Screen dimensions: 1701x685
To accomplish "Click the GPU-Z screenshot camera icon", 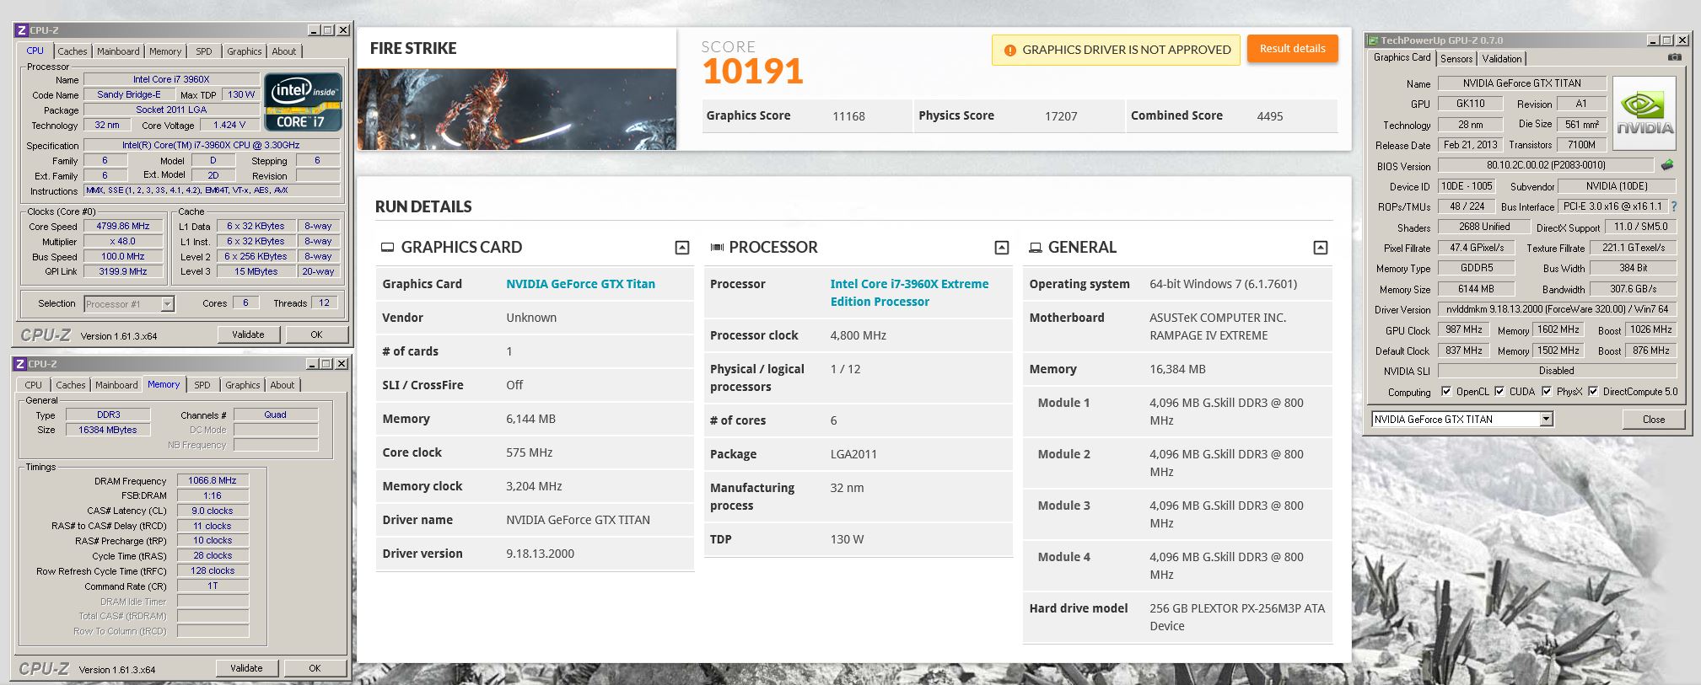I will (1674, 57).
